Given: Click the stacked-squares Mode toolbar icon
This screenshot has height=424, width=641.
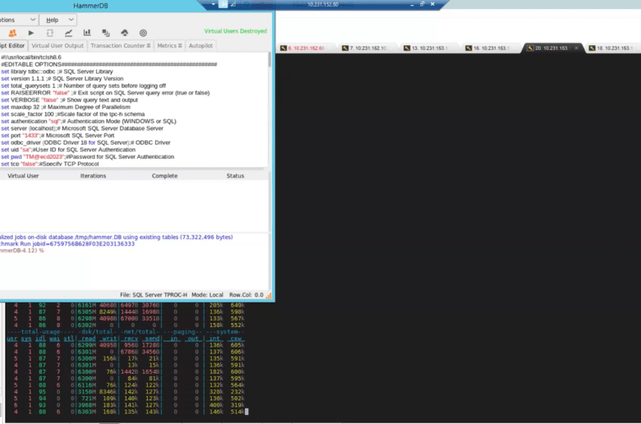Looking at the screenshot, I should (x=106, y=33).
